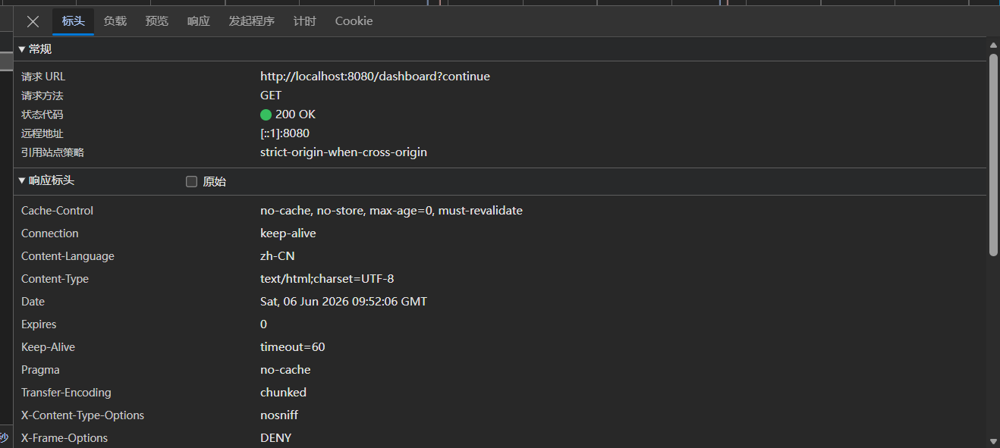Click the text/html;charset=UTF-8 value
The height and width of the screenshot is (448, 1000).
[x=327, y=279]
